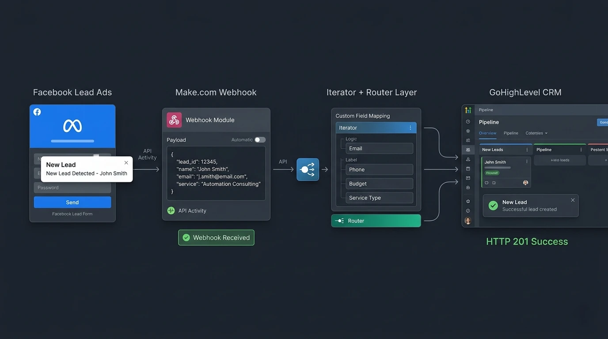
Task: Click the blue button at the Pipeline header's right
Action: [603, 122]
